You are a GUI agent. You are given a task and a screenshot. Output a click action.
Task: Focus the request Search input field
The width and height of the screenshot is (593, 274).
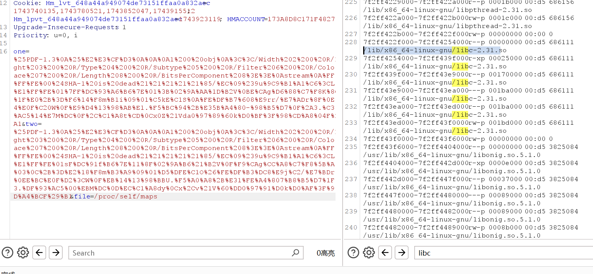point(181,253)
